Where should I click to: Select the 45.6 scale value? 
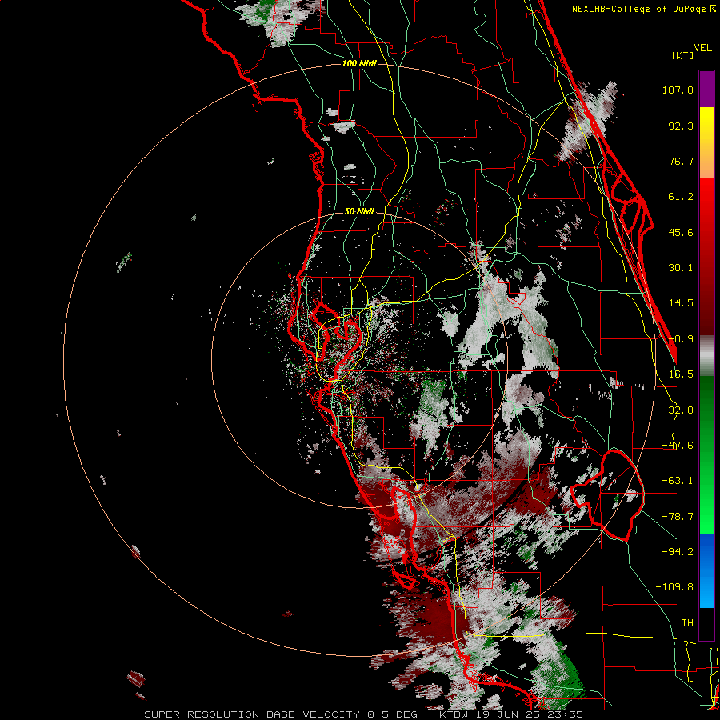coord(681,232)
